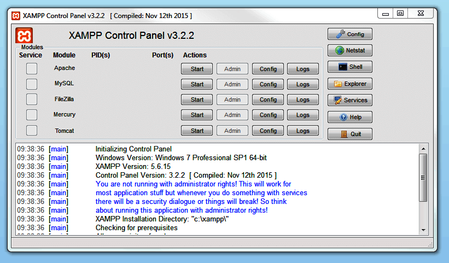Open Netstat with the globe icon
Screen dimensions: 449x263
point(350,50)
